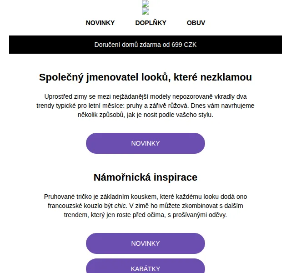Open the NOVINKY navigation link
291x273 pixels.
pos(100,23)
